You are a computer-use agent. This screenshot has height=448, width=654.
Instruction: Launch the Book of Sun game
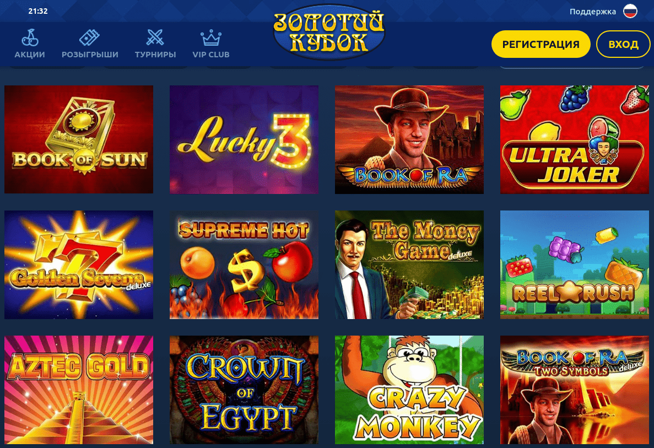coord(79,139)
